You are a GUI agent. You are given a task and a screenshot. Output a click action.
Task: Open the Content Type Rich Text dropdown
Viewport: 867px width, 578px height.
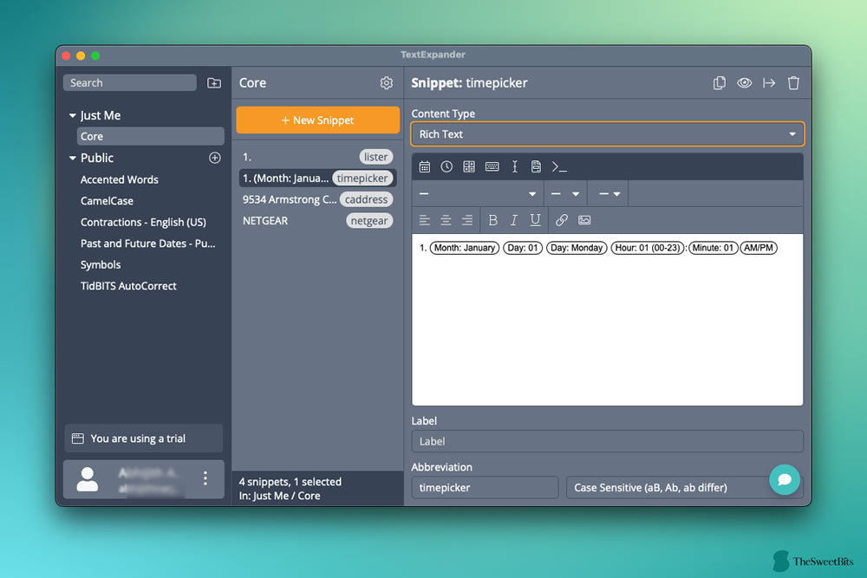[607, 134]
